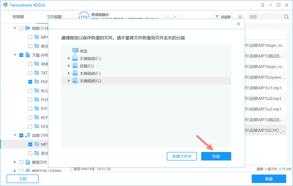Click 新建文件夾 button
The width and height of the screenshot is (293, 186).
coord(182,156)
